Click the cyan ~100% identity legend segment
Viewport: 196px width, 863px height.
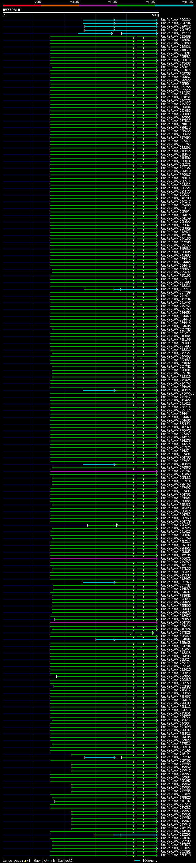click(174, 6)
